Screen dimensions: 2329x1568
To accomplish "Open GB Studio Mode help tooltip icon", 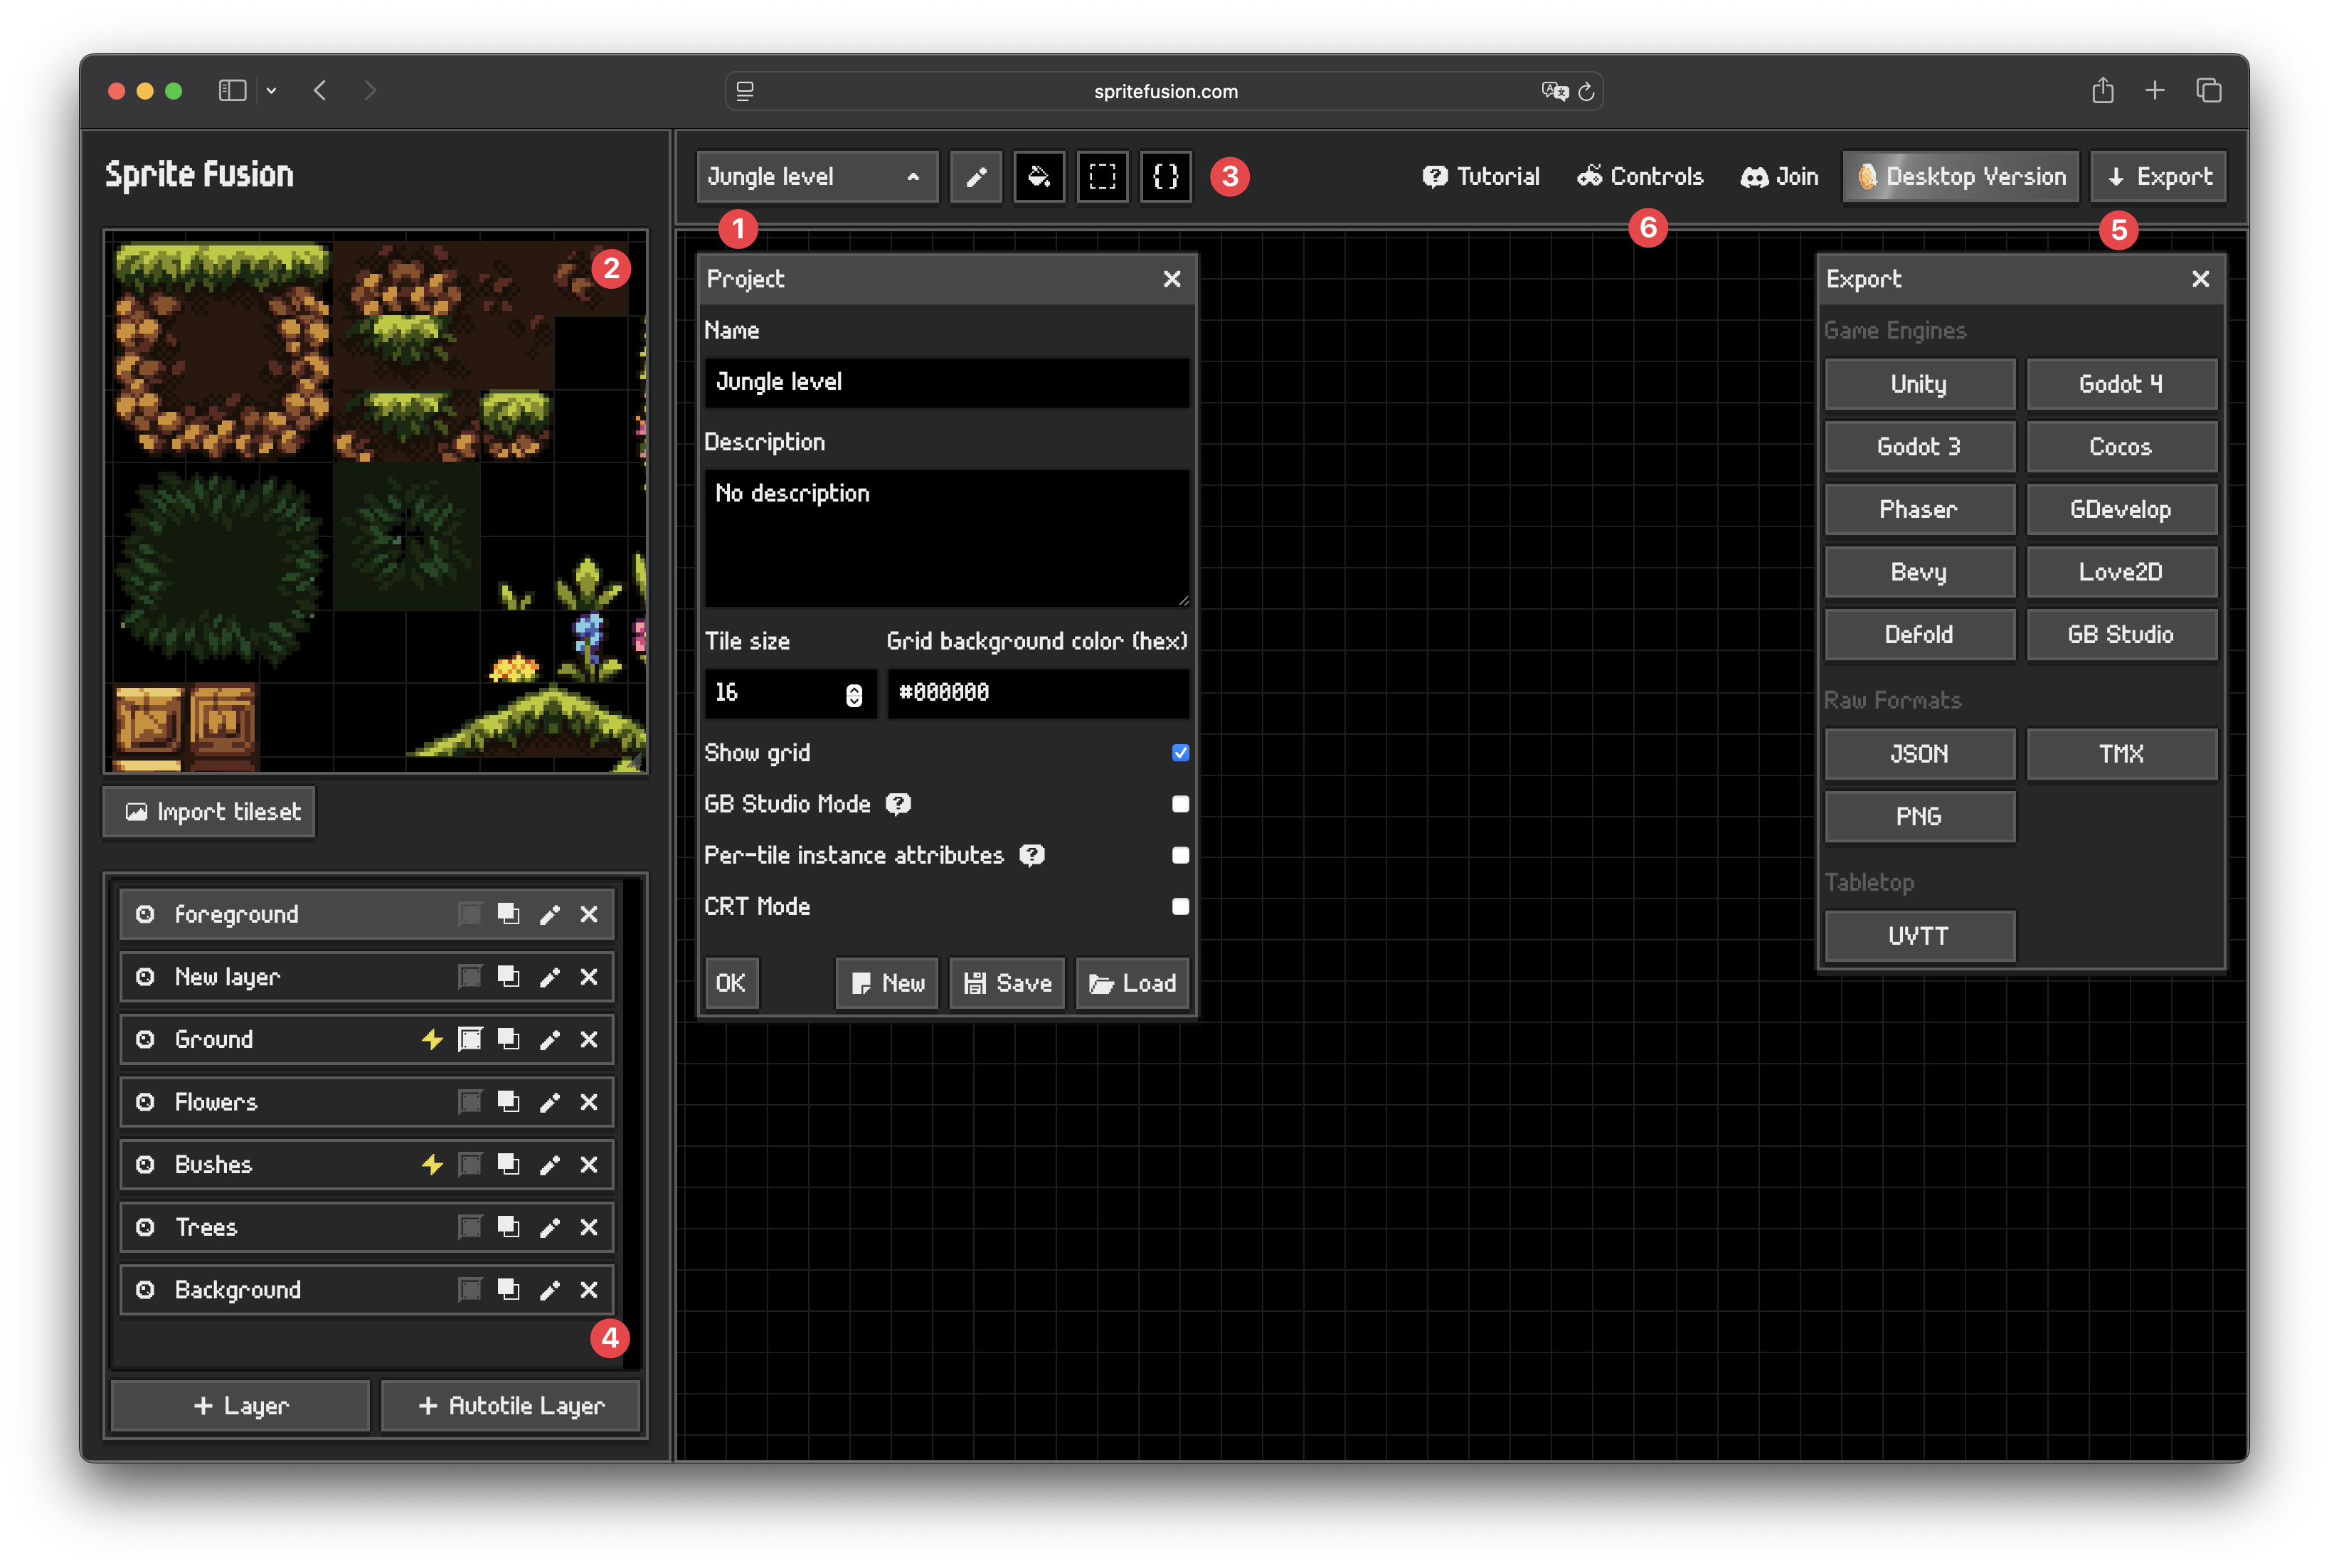I will tap(898, 804).
